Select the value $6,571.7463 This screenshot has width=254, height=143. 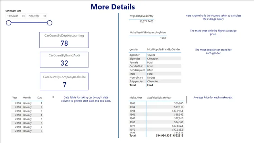(x=146, y=21)
